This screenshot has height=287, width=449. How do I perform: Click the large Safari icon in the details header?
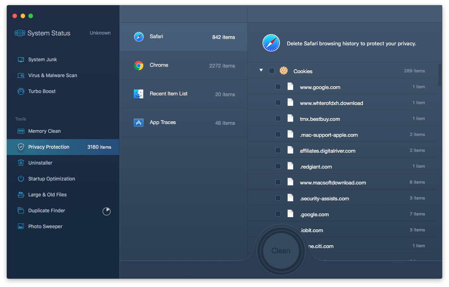click(271, 43)
